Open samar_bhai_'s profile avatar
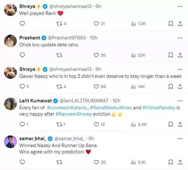Image resolution: width=188 pixels, height=170 pixels. (x=11, y=142)
